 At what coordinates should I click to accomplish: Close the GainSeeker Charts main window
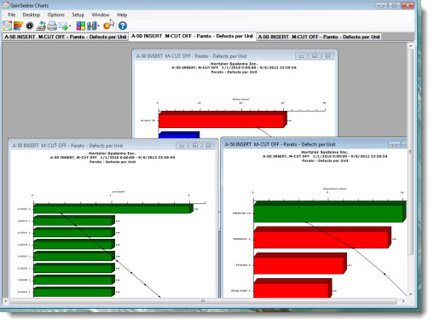point(408,5)
